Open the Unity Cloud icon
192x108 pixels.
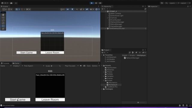[11, 3]
